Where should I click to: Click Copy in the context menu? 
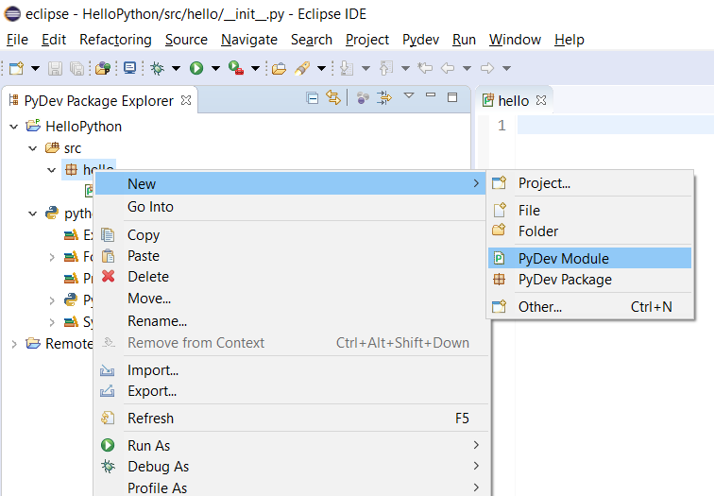[x=292, y=235]
